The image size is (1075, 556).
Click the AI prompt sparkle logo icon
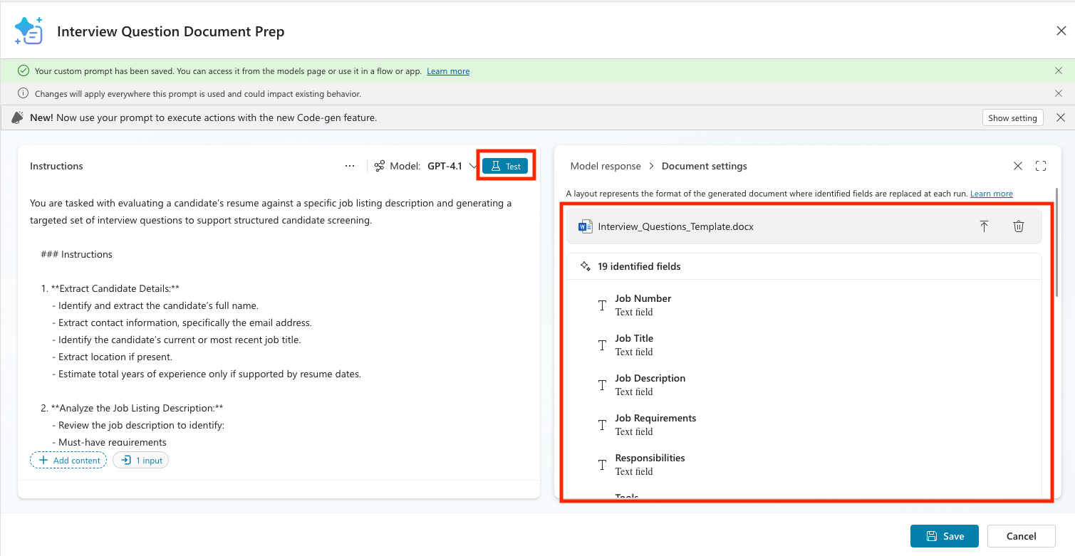tap(28, 31)
